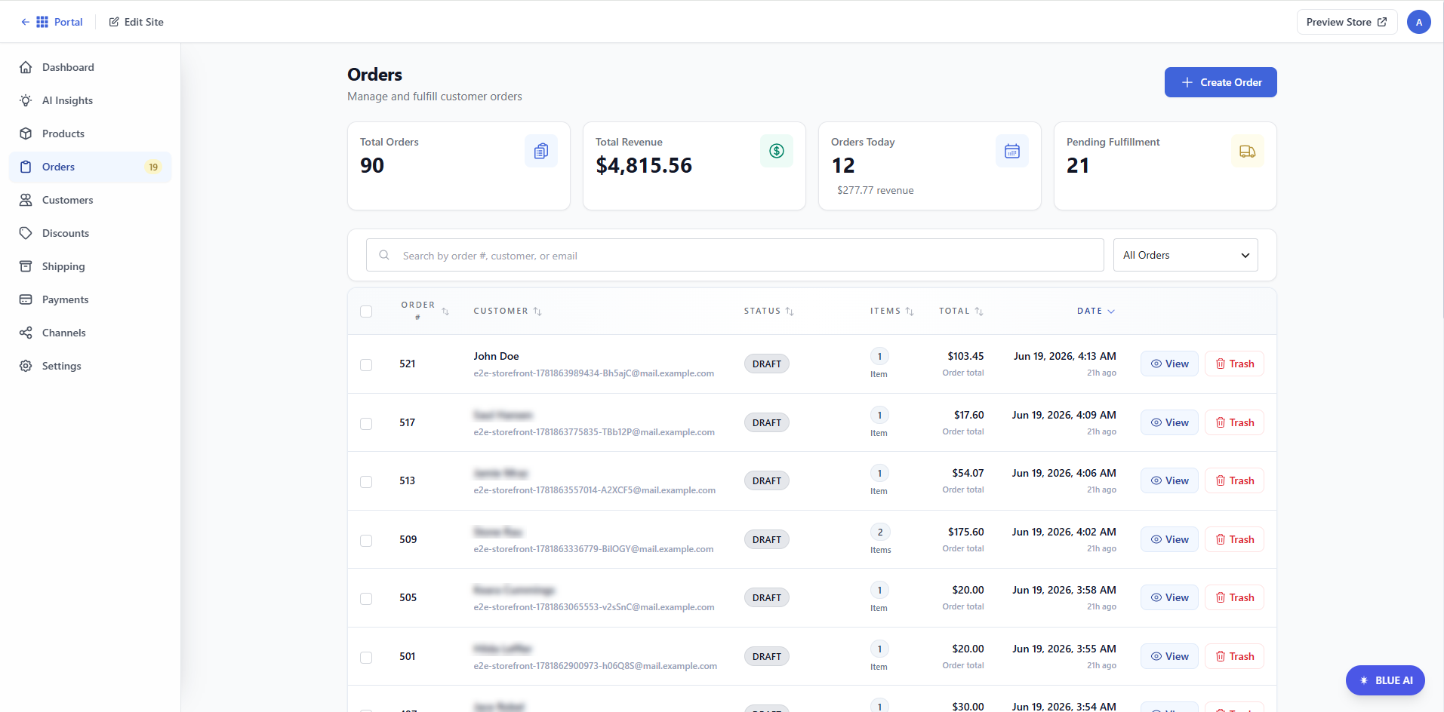Trash order 501
The image size is (1444, 712).
tap(1234, 656)
